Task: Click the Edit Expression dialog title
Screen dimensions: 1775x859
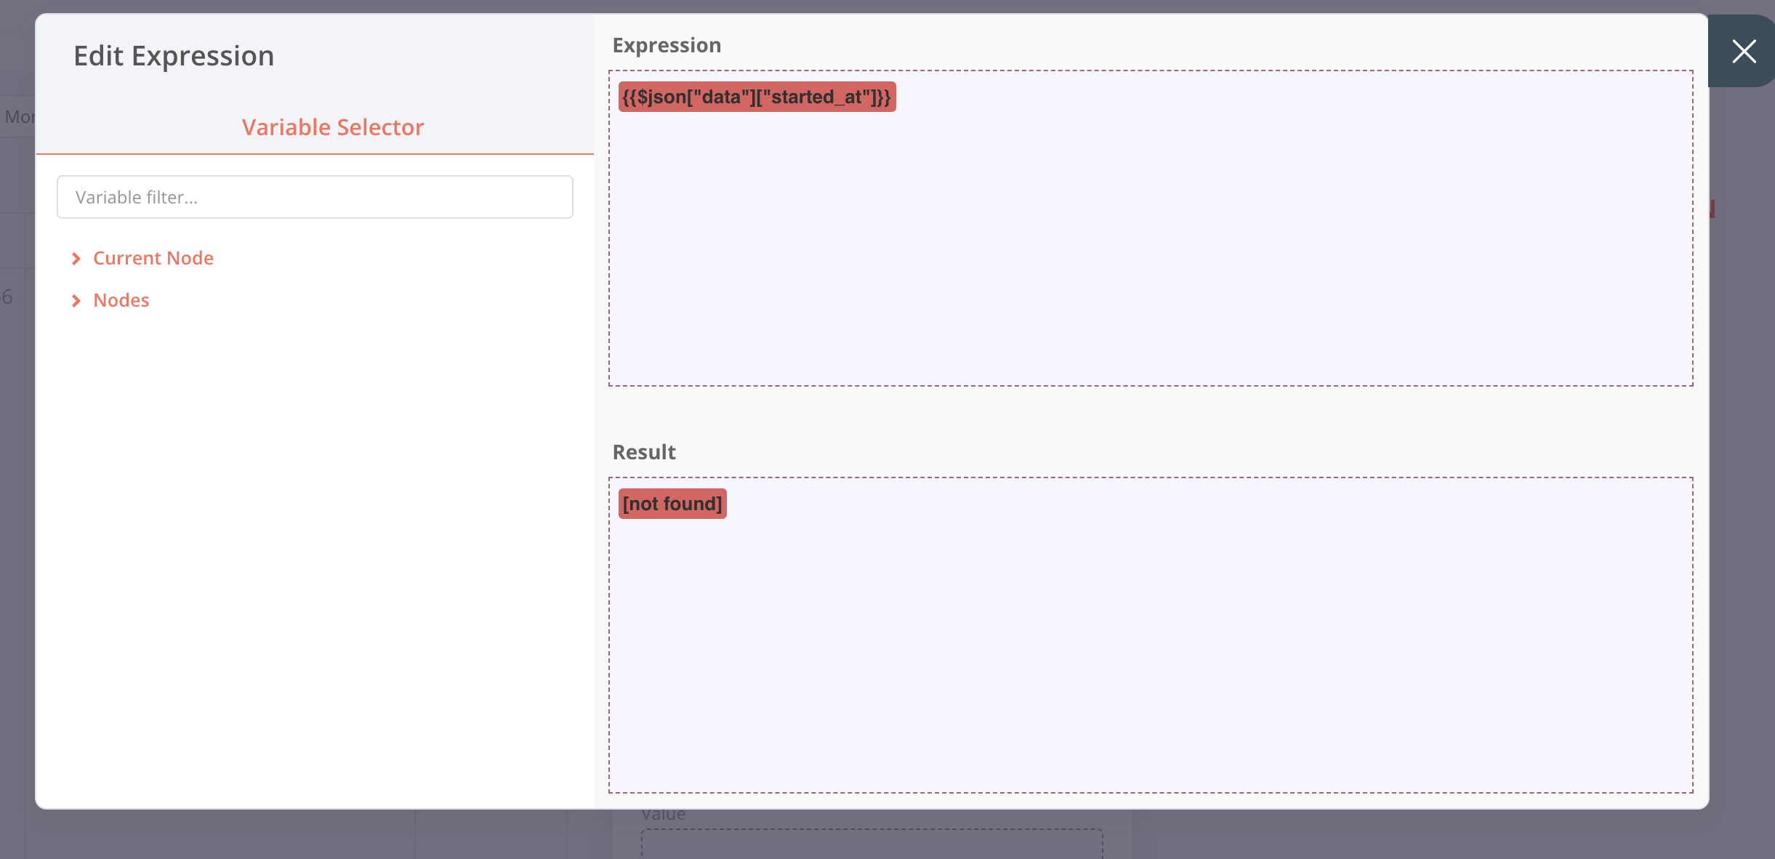Action: (174, 56)
